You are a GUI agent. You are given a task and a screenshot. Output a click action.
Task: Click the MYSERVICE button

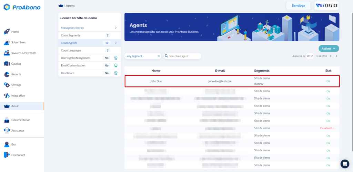[x=326, y=6]
